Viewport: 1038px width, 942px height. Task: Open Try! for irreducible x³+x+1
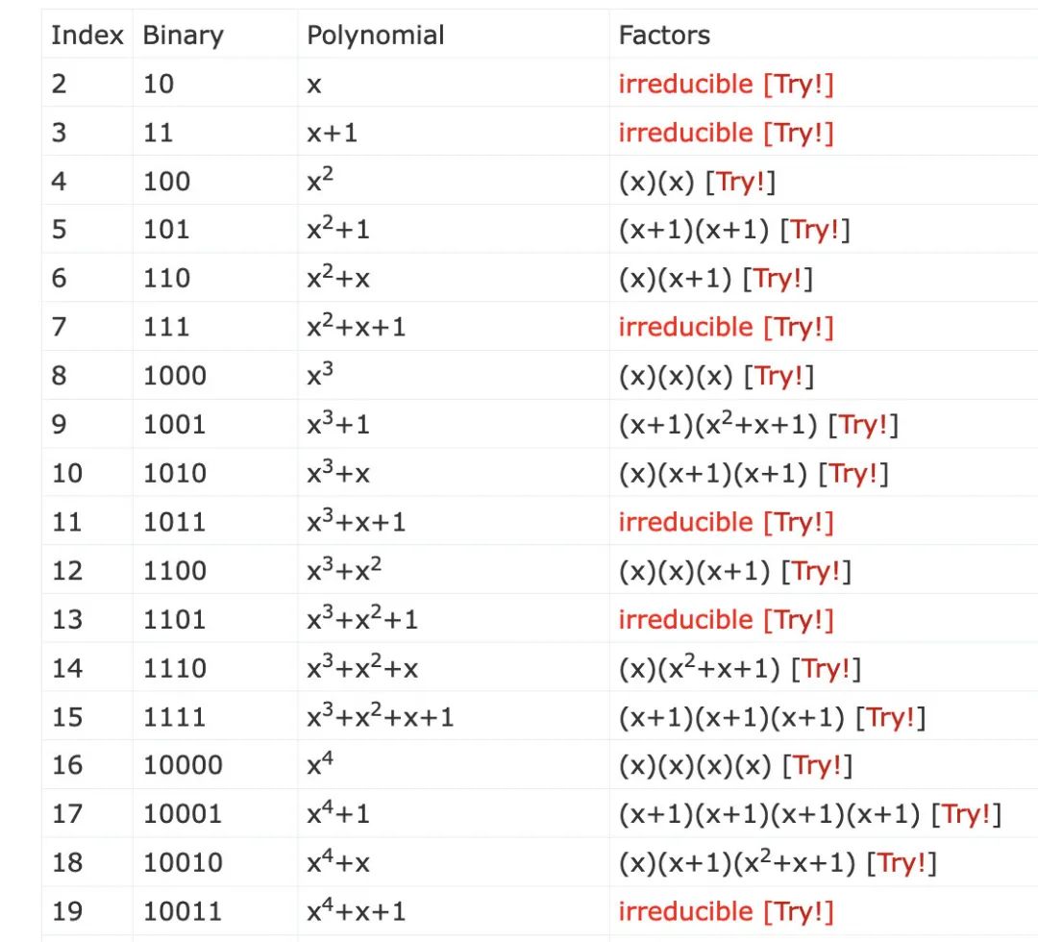tap(798, 522)
